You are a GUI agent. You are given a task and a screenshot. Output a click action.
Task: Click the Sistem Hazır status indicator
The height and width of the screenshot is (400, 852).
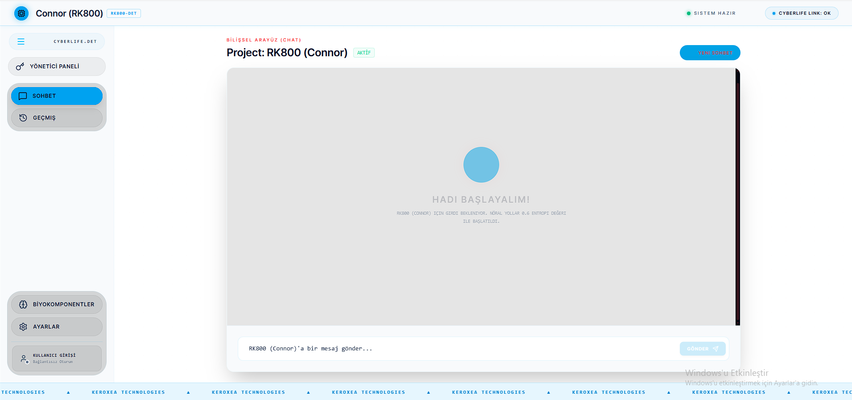click(711, 13)
